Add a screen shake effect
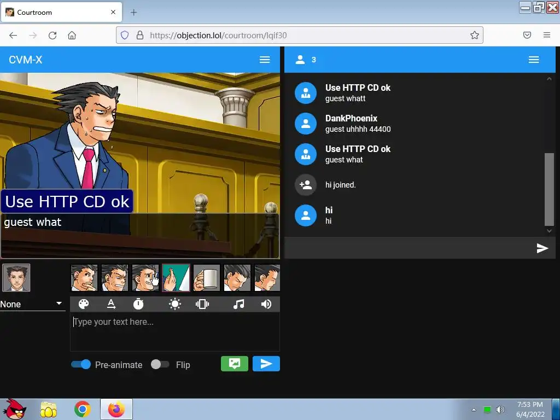Screen dimensions: 560x420 (202, 304)
